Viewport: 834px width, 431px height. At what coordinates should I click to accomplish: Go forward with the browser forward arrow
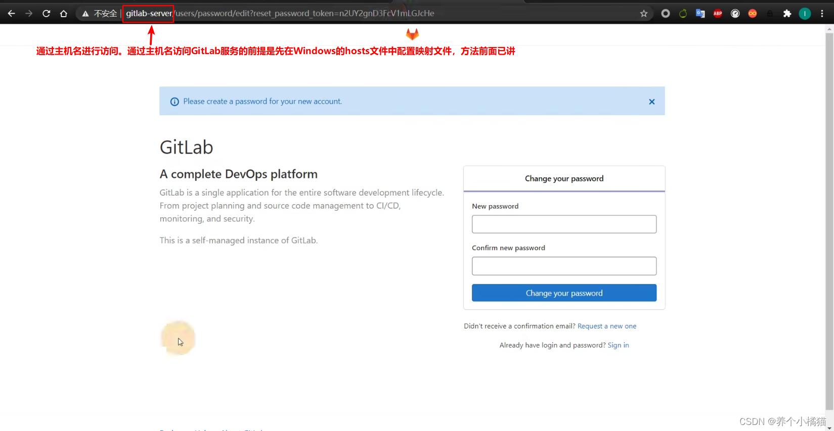point(29,14)
